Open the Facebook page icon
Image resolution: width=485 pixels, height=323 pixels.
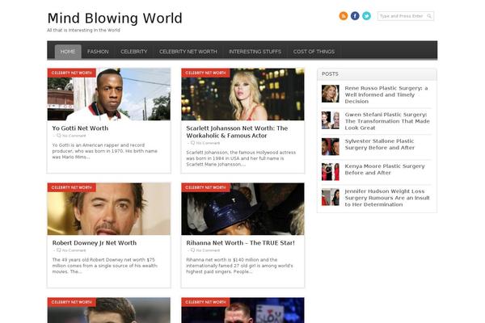point(355,16)
